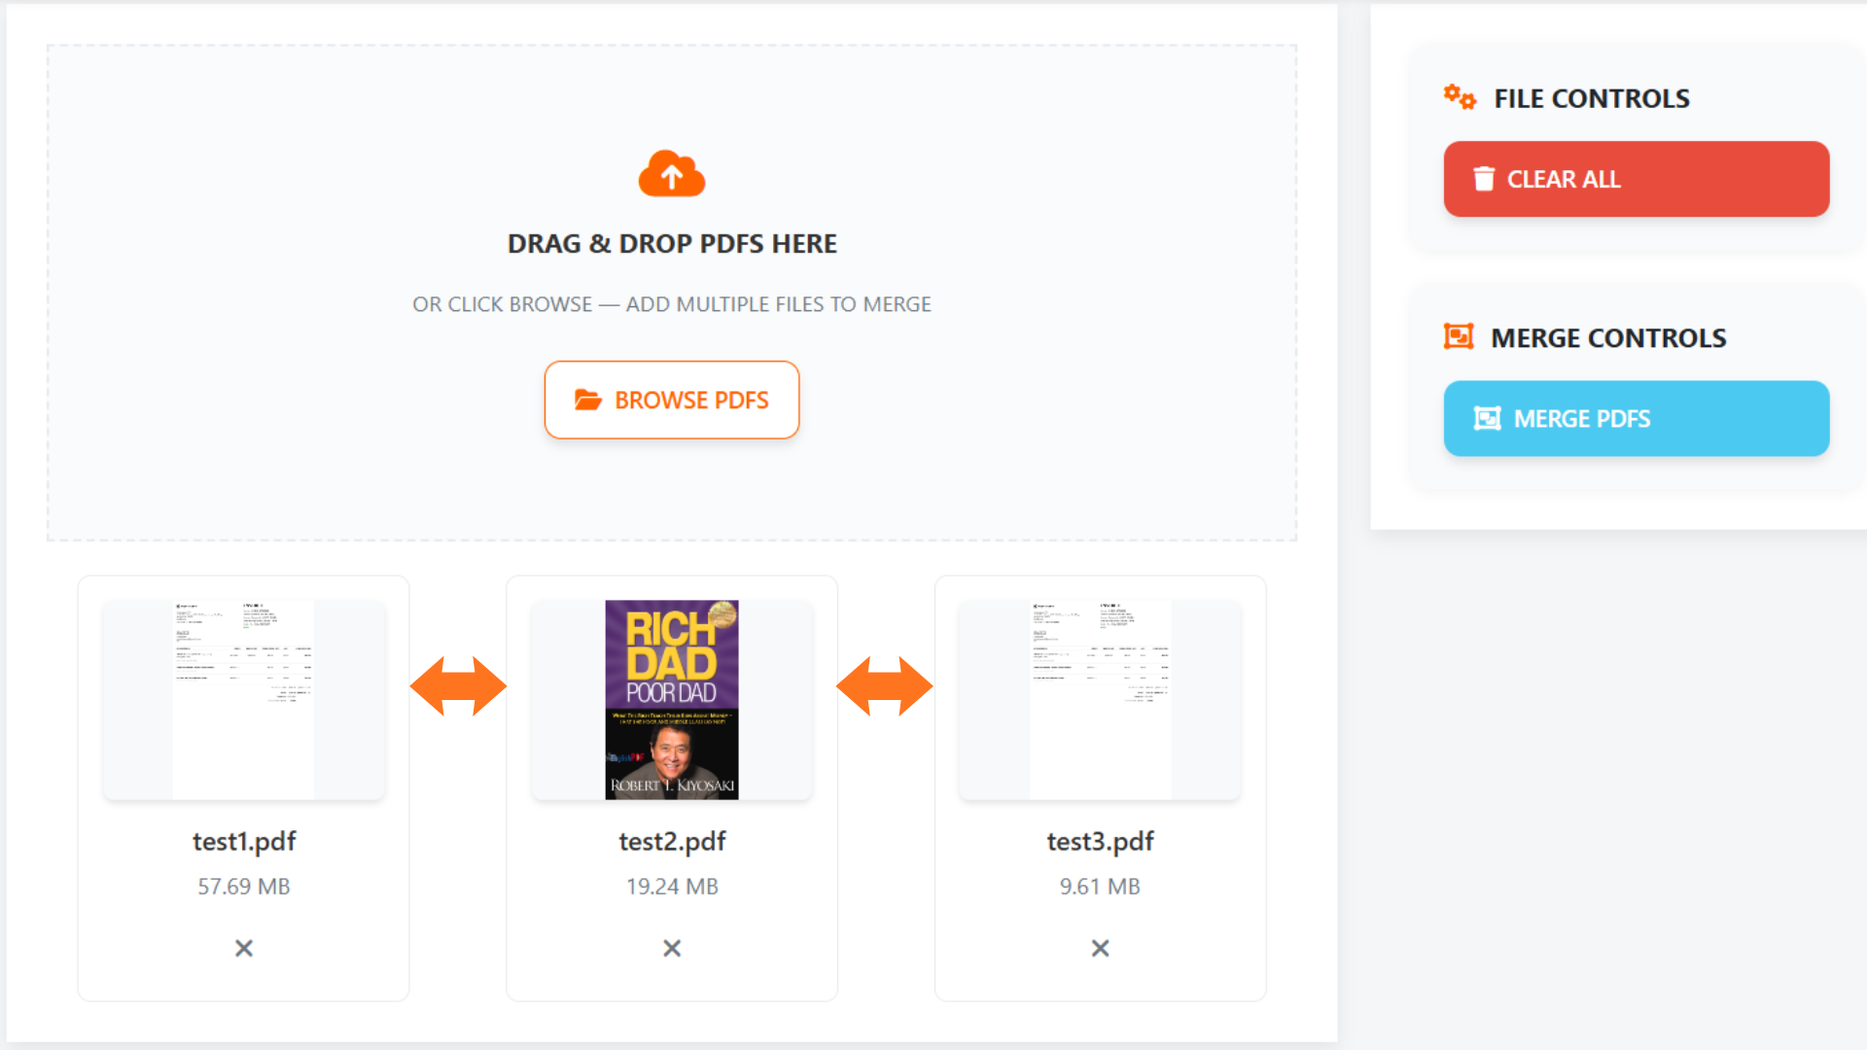The image size is (1867, 1050).
Task: Remove test2.pdf using its X icon
Action: click(x=672, y=948)
